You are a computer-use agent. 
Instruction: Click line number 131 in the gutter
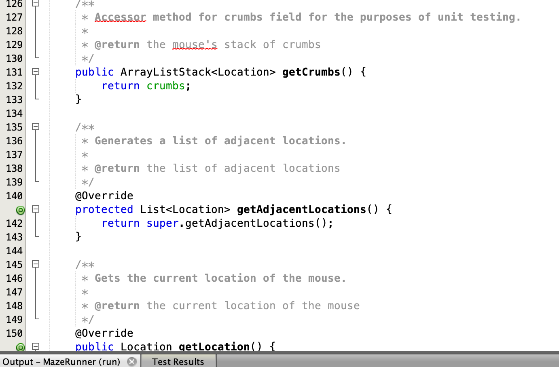[14, 72]
